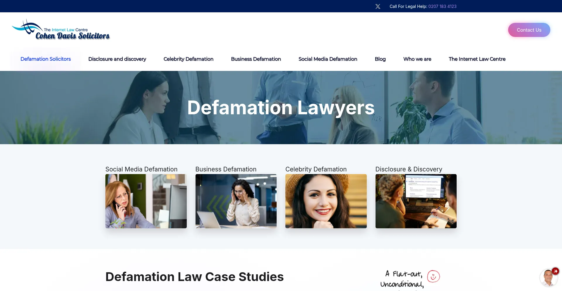
Task: Click the Social Media Defamation card image
Action: pyautogui.click(x=146, y=201)
